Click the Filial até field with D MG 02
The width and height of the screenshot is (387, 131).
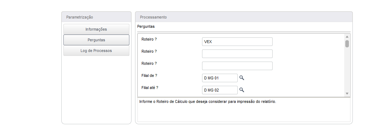pos(220,90)
